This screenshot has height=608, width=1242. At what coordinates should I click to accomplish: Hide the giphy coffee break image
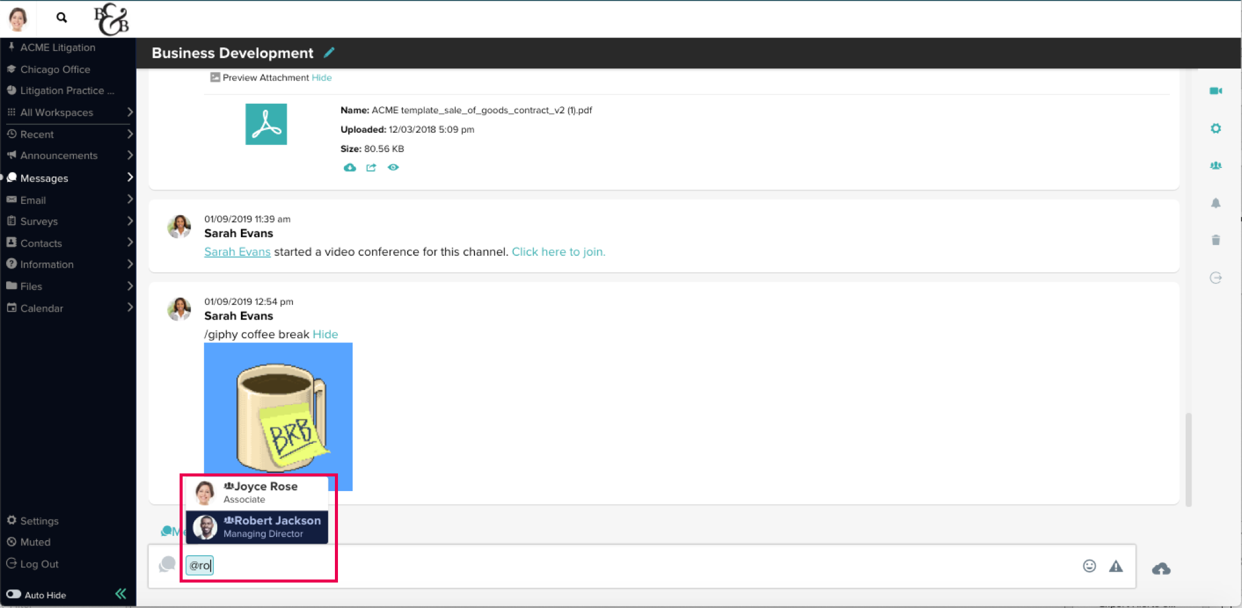coord(325,334)
